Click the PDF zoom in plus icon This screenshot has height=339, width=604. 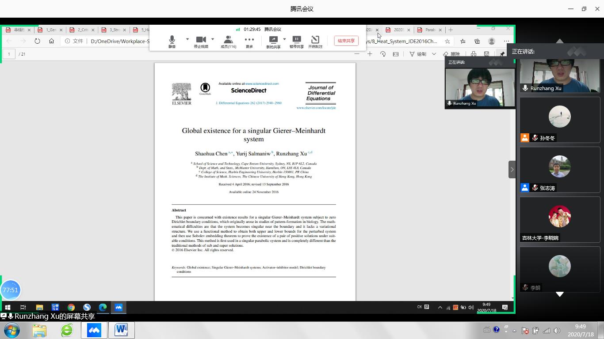pos(370,54)
